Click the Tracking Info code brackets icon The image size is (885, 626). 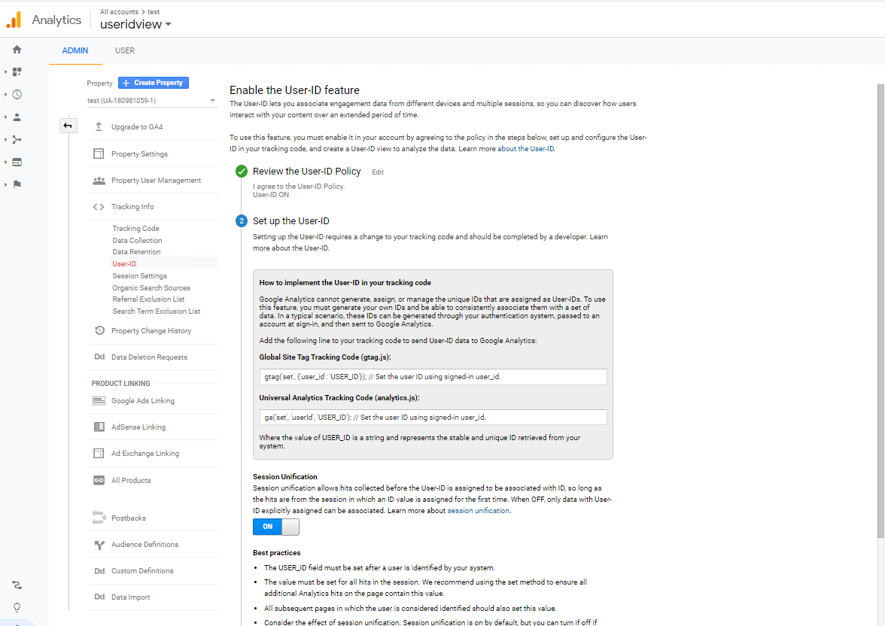[99, 207]
